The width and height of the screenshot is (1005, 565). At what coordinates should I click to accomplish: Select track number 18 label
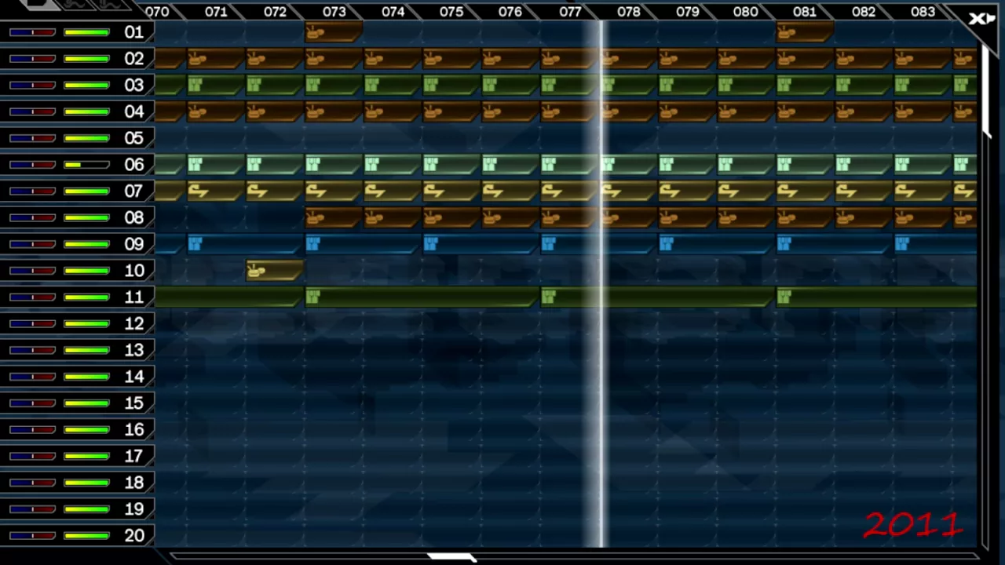(134, 483)
